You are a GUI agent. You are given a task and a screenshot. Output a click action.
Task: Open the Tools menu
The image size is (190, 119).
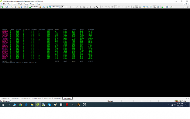(x=26, y=4)
